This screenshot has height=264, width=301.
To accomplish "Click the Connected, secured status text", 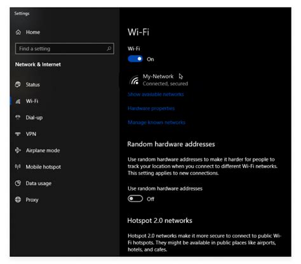I will point(165,84).
